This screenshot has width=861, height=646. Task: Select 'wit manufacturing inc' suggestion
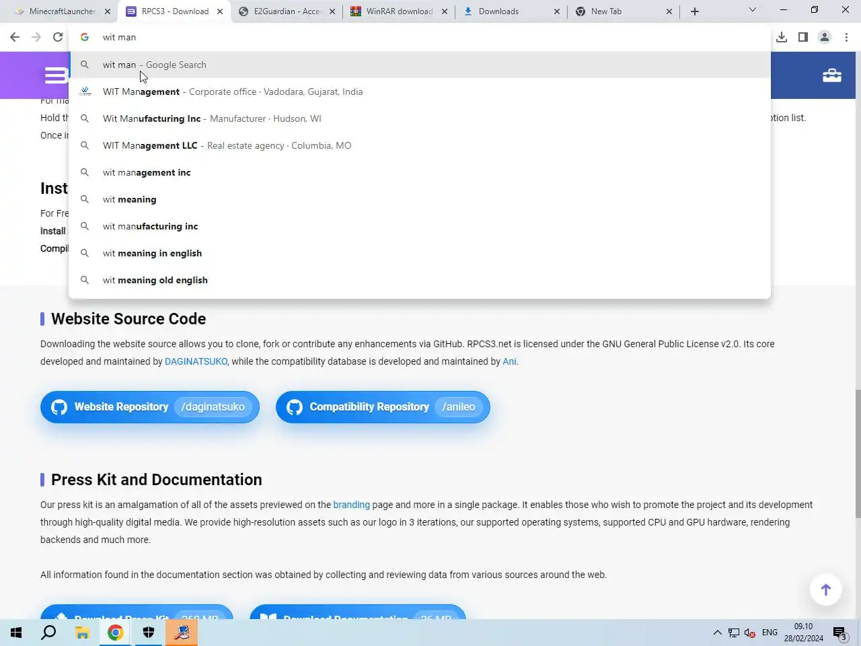(420, 226)
